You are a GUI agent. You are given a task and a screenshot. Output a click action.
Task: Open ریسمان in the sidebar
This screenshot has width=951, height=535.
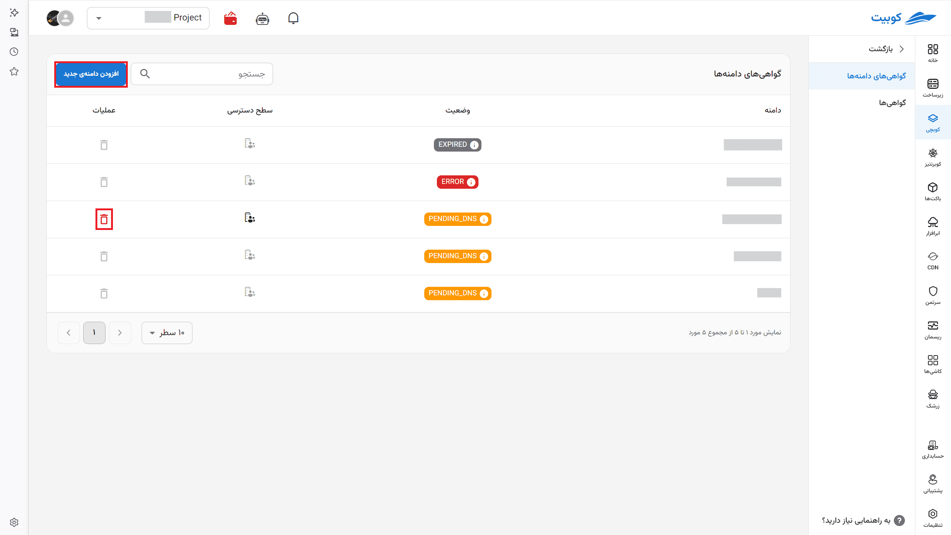click(933, 330)
